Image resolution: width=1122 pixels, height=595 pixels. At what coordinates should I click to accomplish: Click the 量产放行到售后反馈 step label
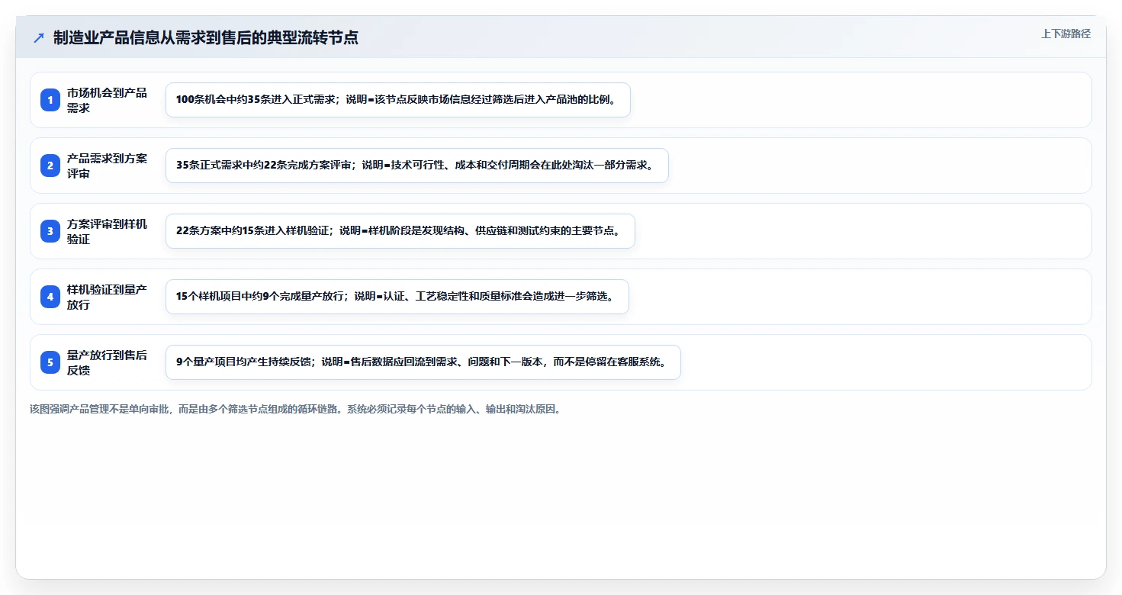(107, 362)
